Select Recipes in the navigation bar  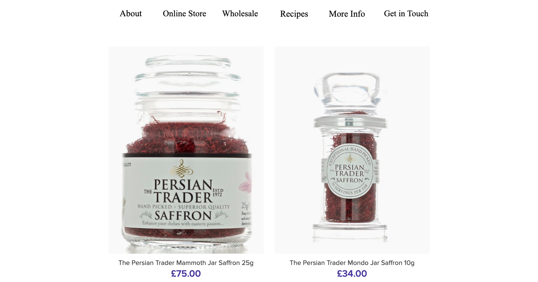click(x=294, y=14)
